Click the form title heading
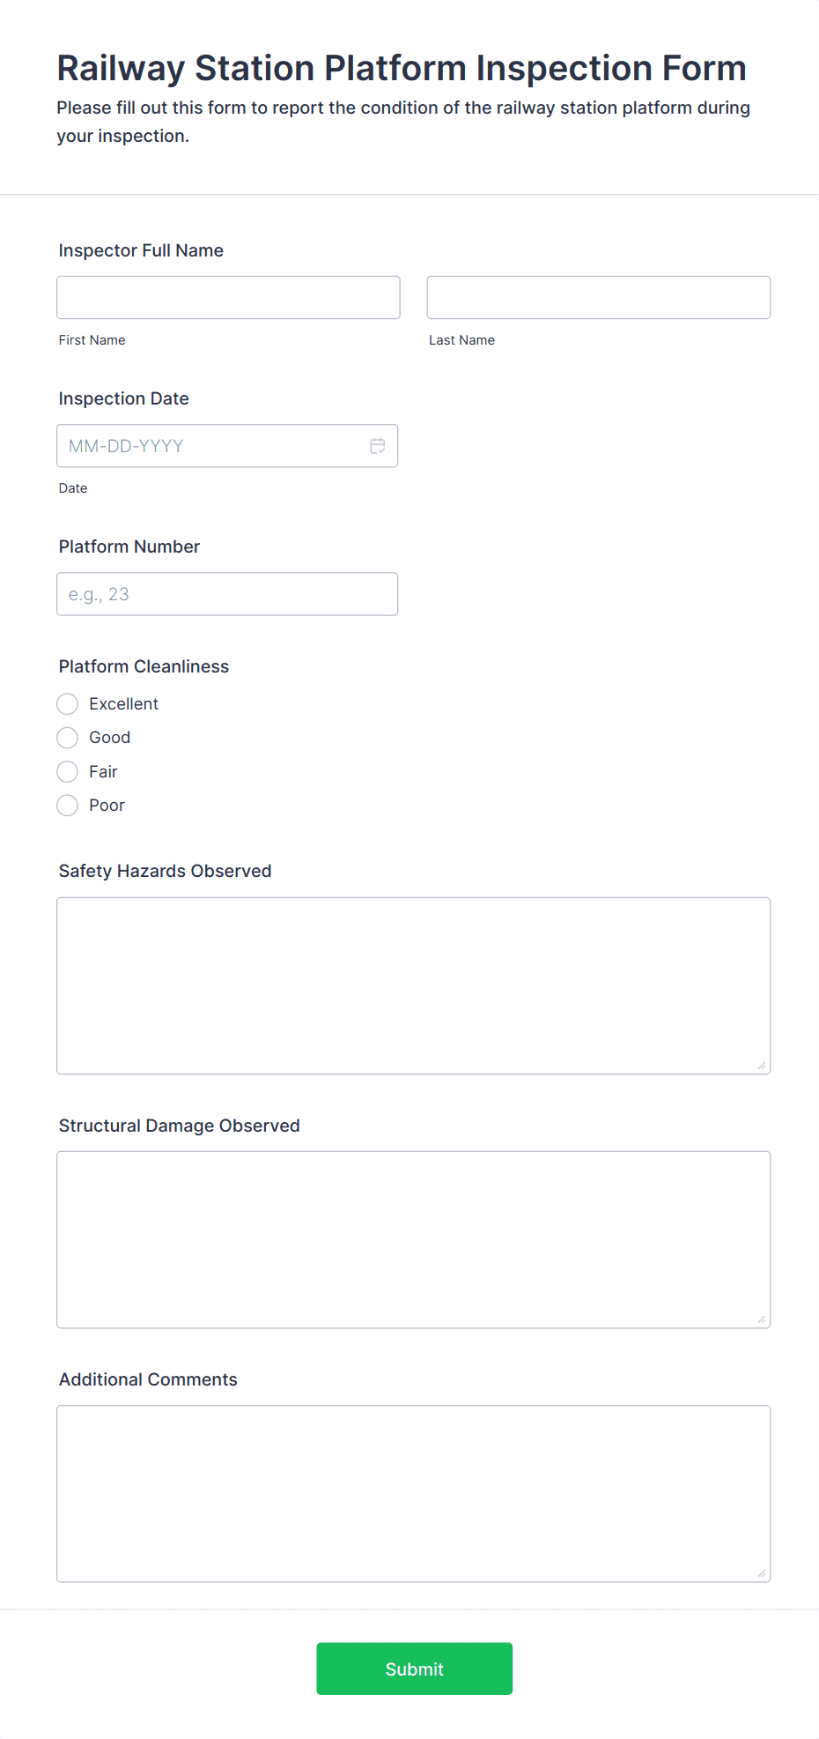 coord(402,68)
